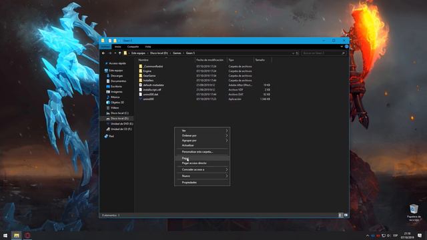427x240 pixels.
Task: Switch to large icons view in status bar
Action: pyautogui.click(x=346, y=215)
